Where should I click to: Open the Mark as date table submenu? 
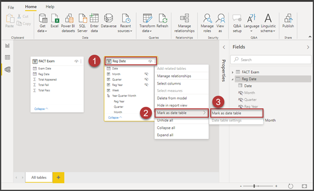182,113
